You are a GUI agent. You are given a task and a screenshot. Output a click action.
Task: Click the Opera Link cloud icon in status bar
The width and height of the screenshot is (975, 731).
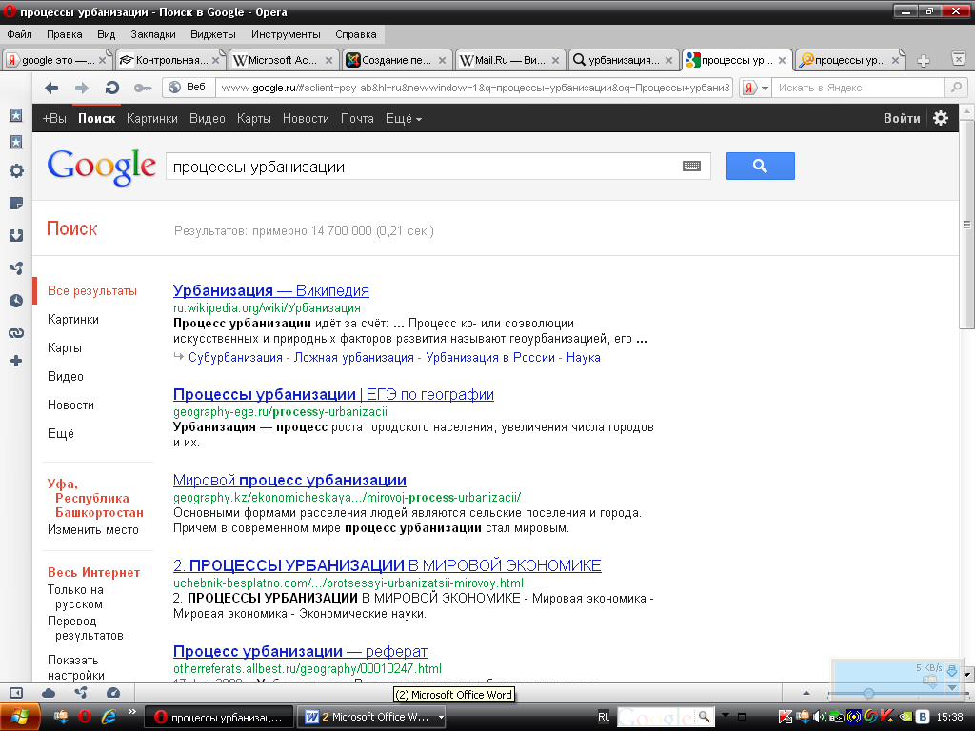(49, 693)
